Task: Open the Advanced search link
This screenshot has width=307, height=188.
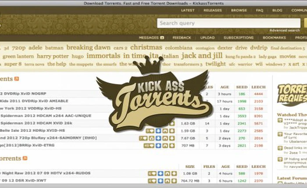Action: click(x=285, y=31)
